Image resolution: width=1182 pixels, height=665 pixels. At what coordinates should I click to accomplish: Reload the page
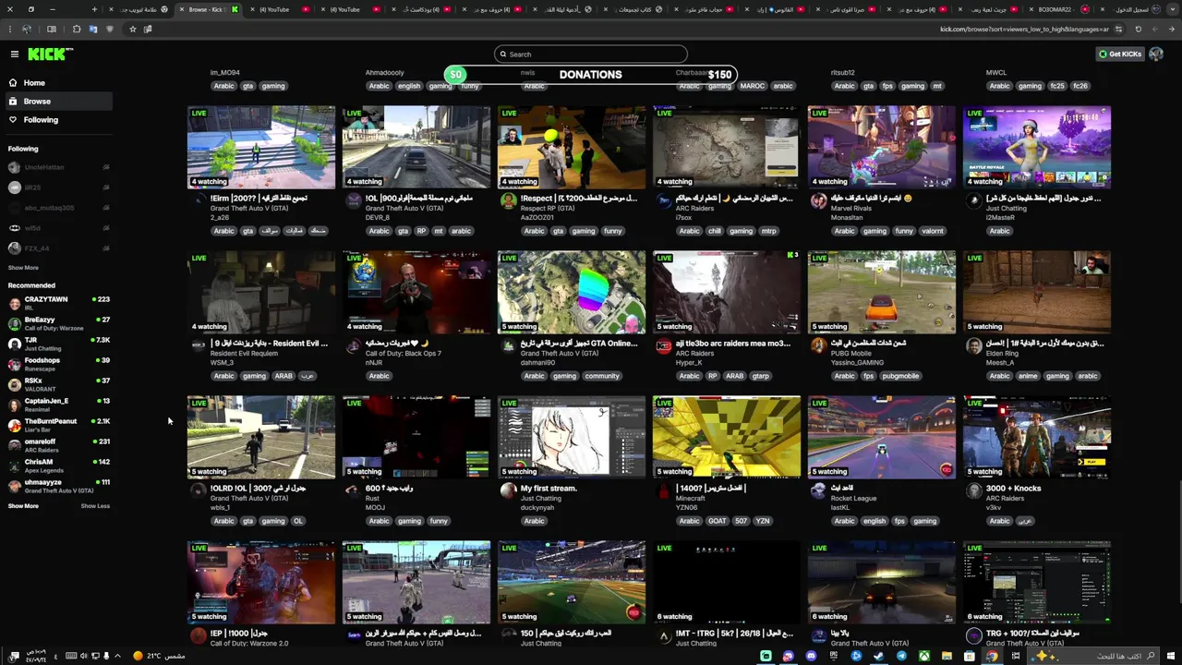point(1138,30)
